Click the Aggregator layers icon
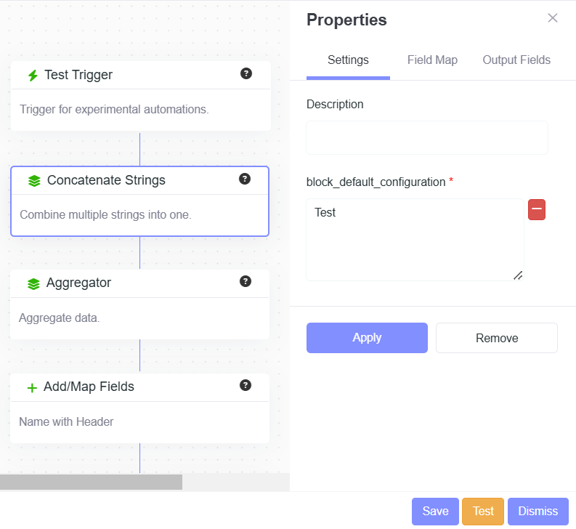Viewport: 576px width, 529px height. [x=33, y=284]
